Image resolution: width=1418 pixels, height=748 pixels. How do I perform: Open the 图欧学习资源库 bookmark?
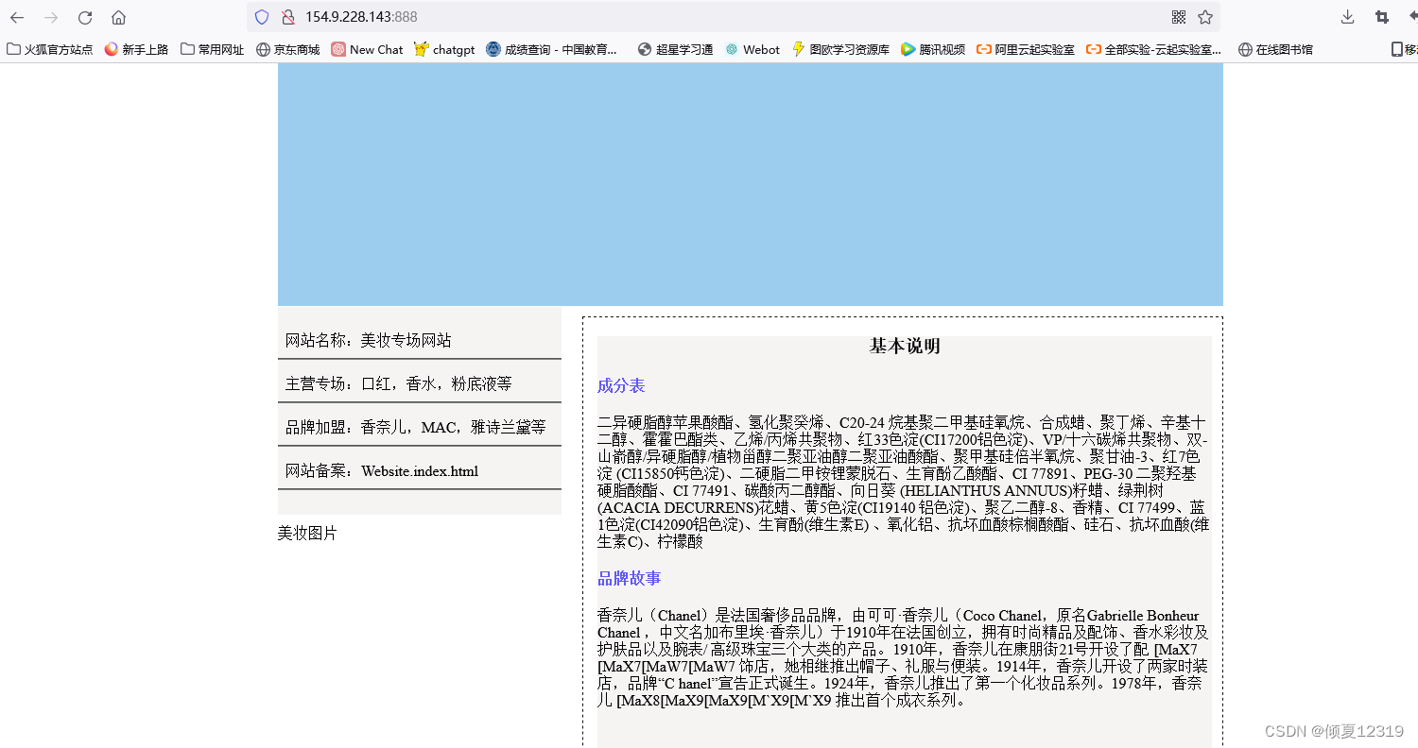[x=840, y=49]
